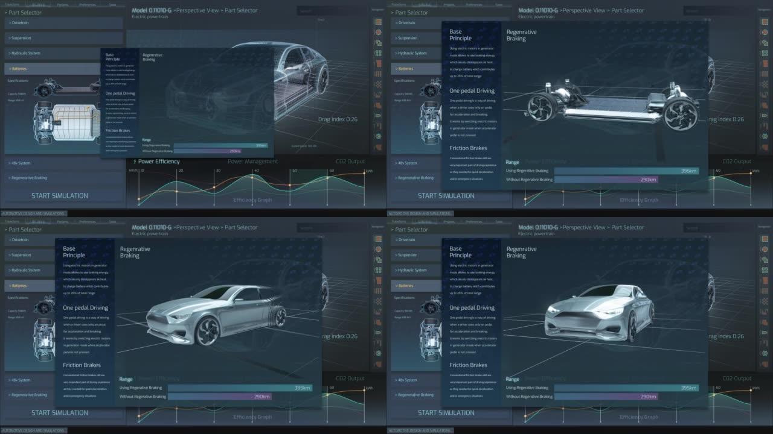Screen dimensions: 773x434
Task: Click overlapping shapes icon in bottom-right panel toolbar
Action: pyautogui.click(x=765, y=260)
